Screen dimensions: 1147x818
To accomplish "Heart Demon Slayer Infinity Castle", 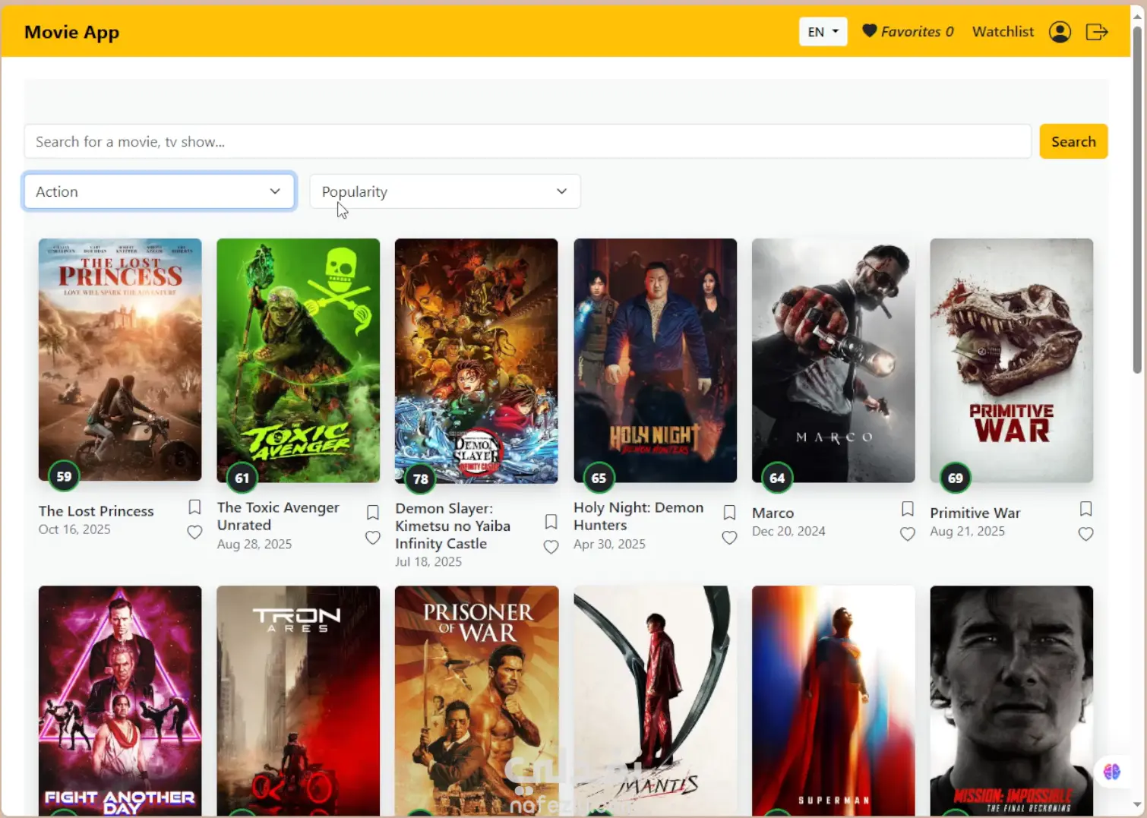I will click(551, 547).
